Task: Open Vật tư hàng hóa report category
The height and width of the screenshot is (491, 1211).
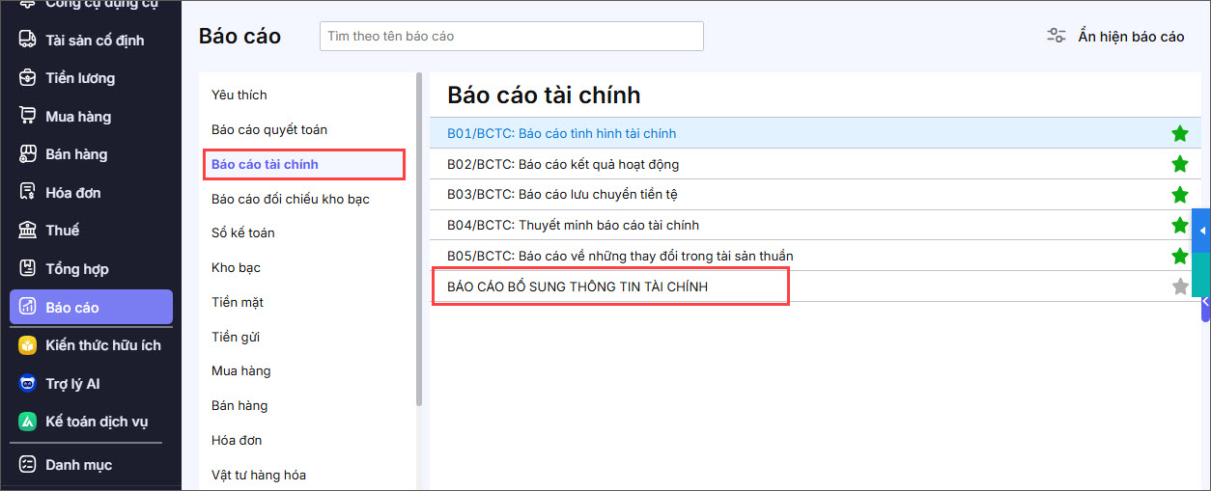Action: click(x=259, y=475)
